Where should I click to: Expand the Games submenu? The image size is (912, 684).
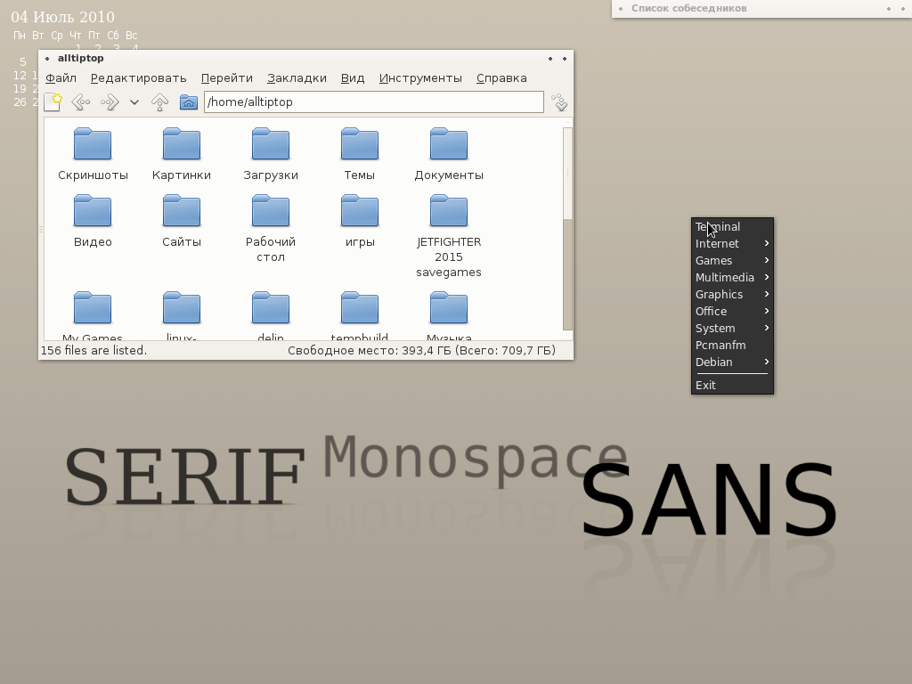(732, 261)
